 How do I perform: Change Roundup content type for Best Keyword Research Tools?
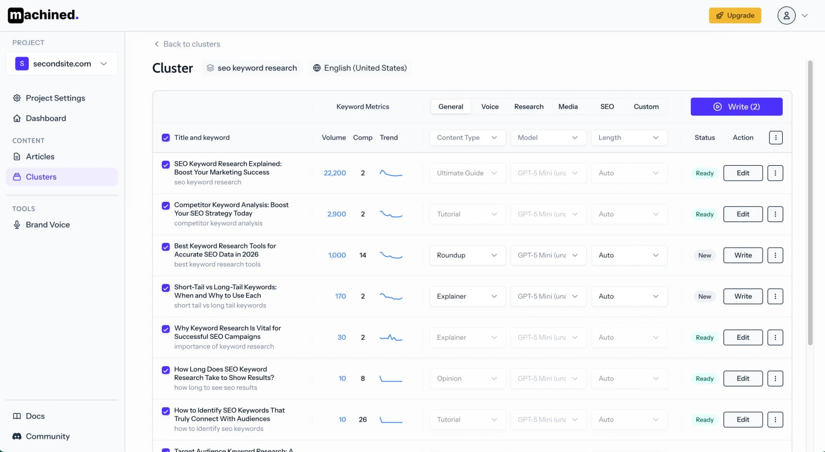467,255
